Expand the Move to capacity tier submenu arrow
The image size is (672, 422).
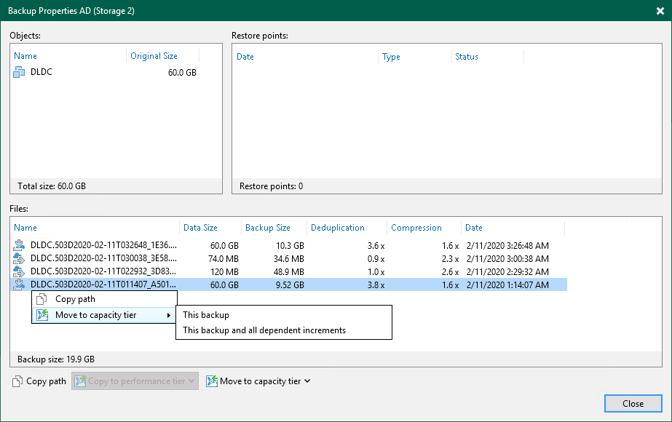click(170, 315)
